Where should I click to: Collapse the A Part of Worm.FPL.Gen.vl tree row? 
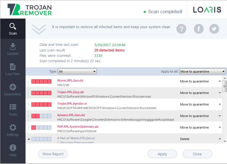tap(29, 139)
